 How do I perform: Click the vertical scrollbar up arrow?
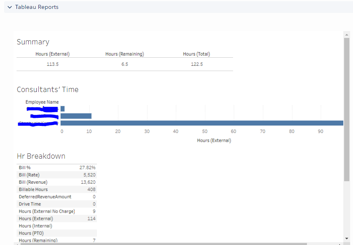tap(347, 35)
